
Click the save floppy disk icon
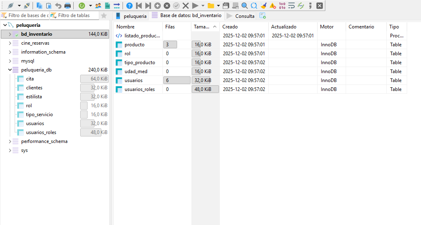226,6
